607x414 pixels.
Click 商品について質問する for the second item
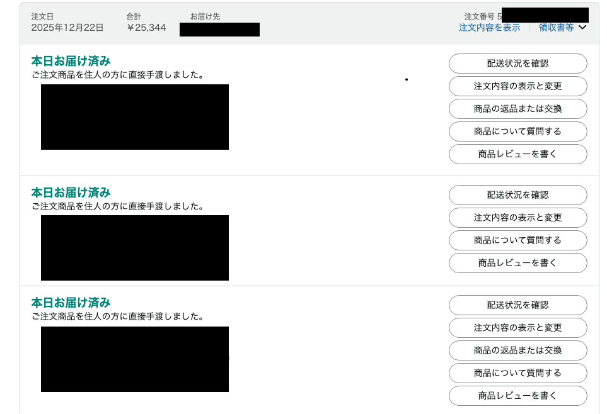tap(517, 240)
